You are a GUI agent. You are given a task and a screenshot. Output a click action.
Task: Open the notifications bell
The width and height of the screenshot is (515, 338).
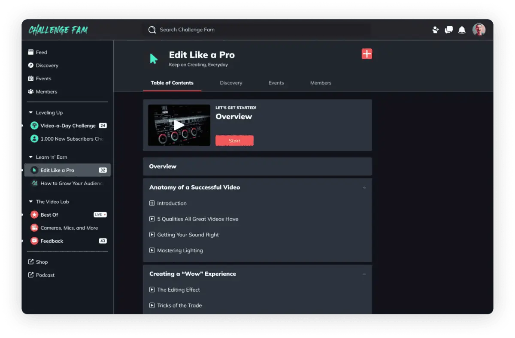(462, 30)
